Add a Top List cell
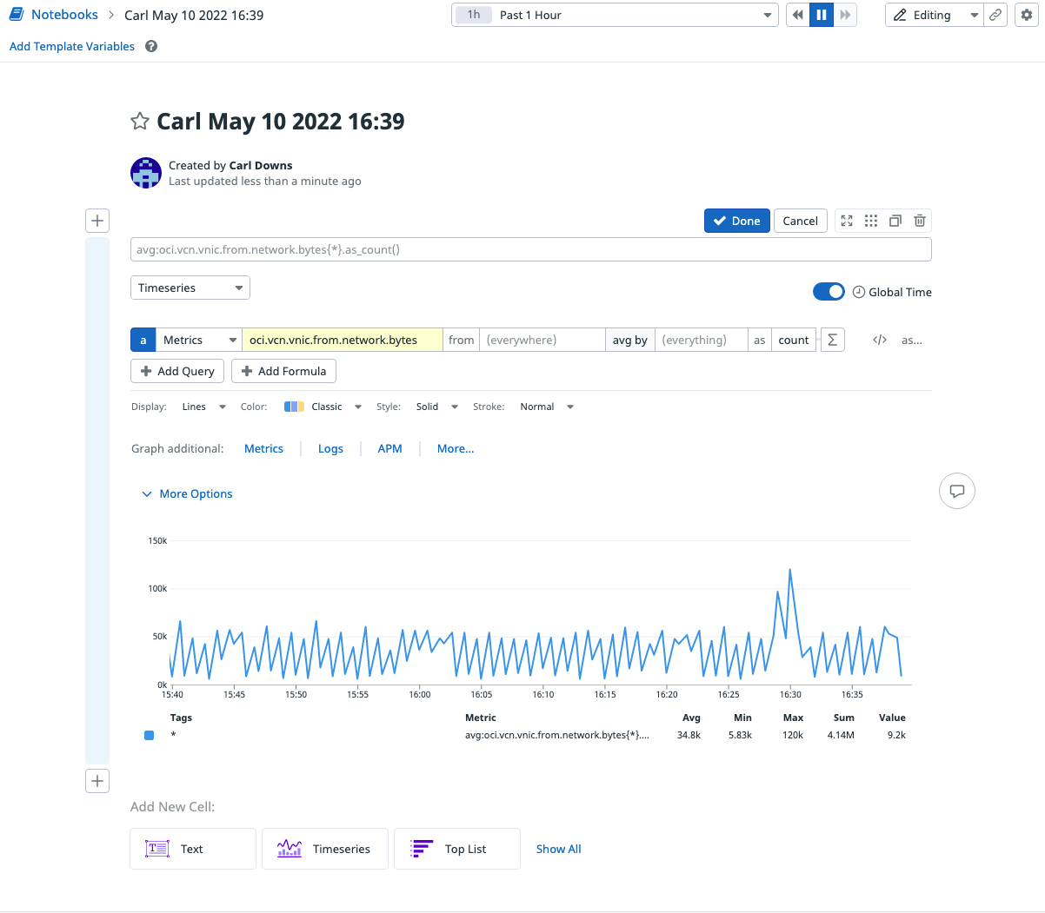The width and height of the screenshot is (1045, 913). point(456,849)
